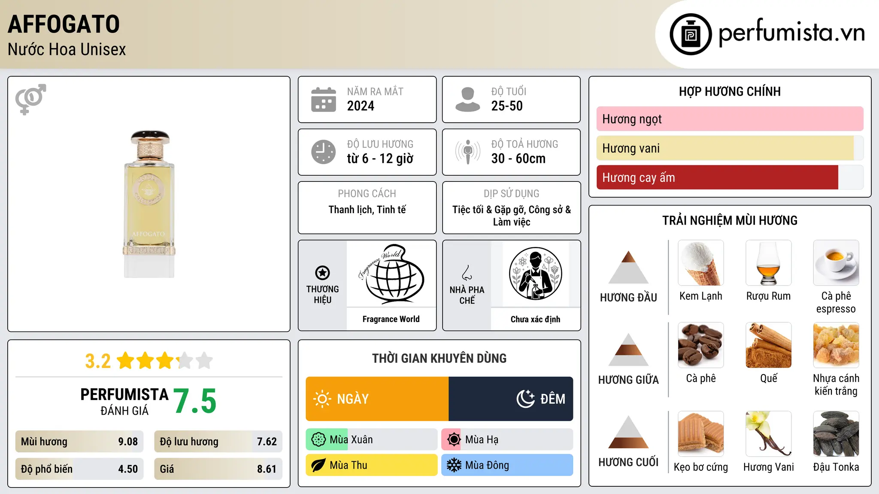Image resolution: width=879 pixels, height=494 pixels.
Task: Click the snowflake icon for Mùa Đông
Action: (454, 465)
